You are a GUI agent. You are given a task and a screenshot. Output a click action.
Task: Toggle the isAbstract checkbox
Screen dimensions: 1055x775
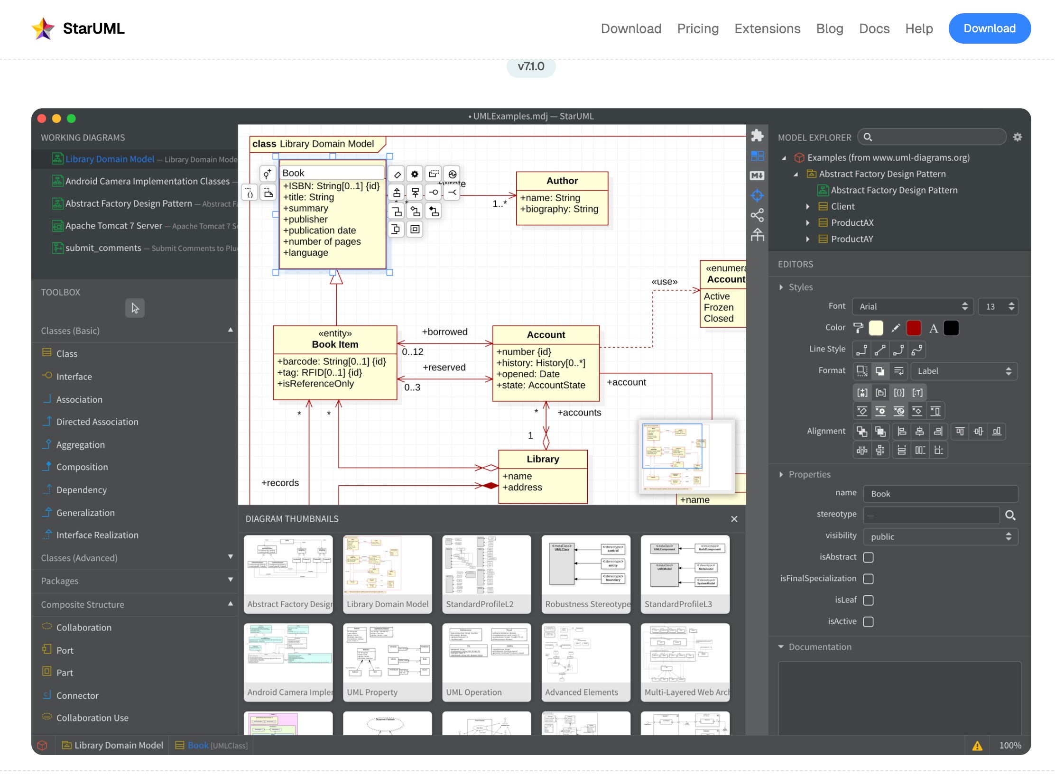[x=868, y=557]
